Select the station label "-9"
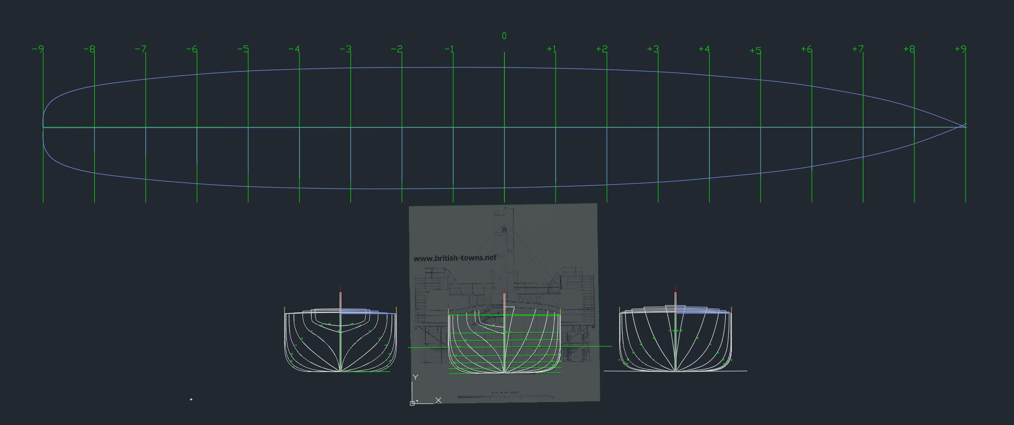Screen dimensions: 1014x425 (x=38, y=49)
